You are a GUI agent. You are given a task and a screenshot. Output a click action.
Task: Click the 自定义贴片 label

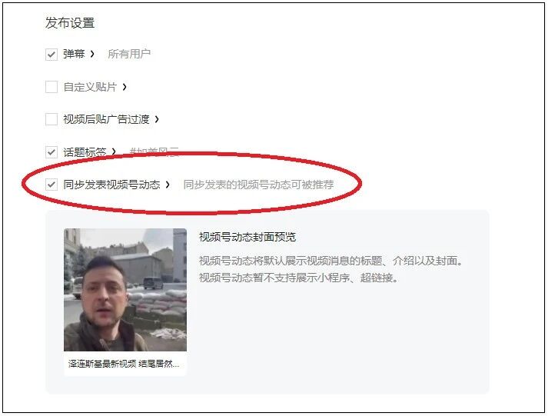coord(90,87)
